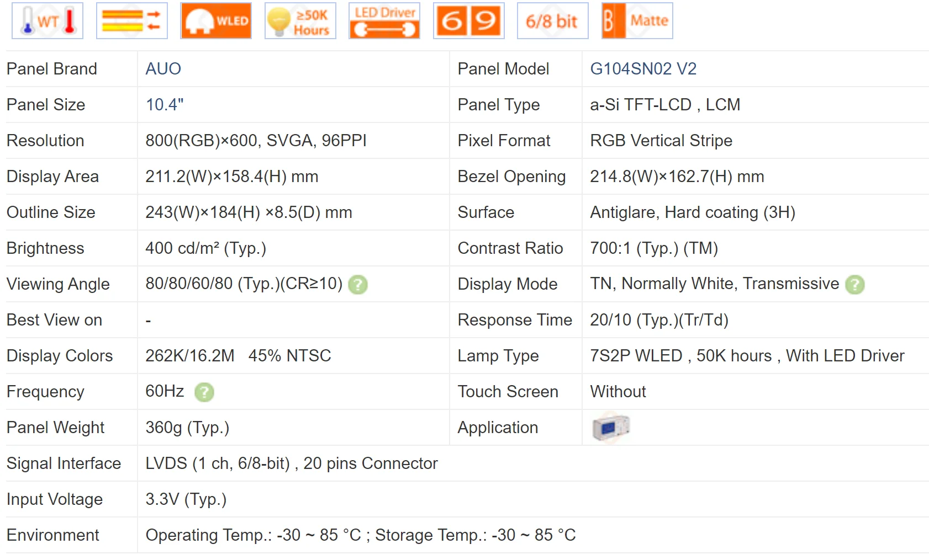Click response time value 20/10 (Typ.)(Tr/Td)
929x560 pixels.
pos(659,320)
